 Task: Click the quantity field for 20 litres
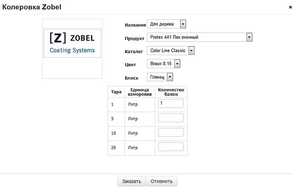pyautogui.click(x=171, y=147)
